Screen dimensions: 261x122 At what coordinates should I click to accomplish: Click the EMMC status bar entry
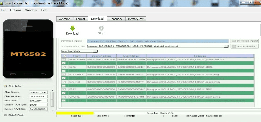tap(130, 116)
